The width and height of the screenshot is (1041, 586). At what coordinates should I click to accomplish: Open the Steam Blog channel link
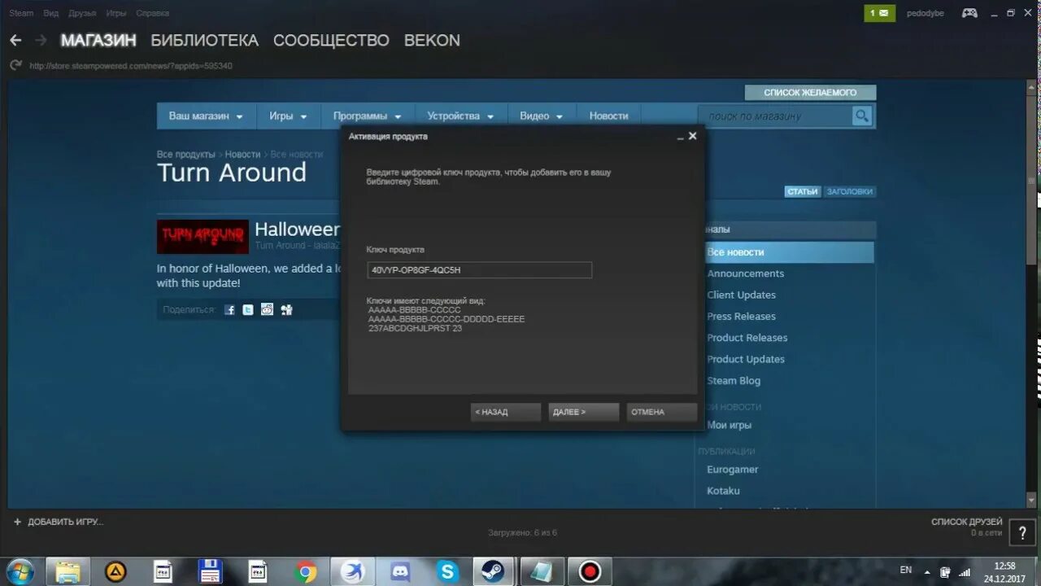click(734, 380)
